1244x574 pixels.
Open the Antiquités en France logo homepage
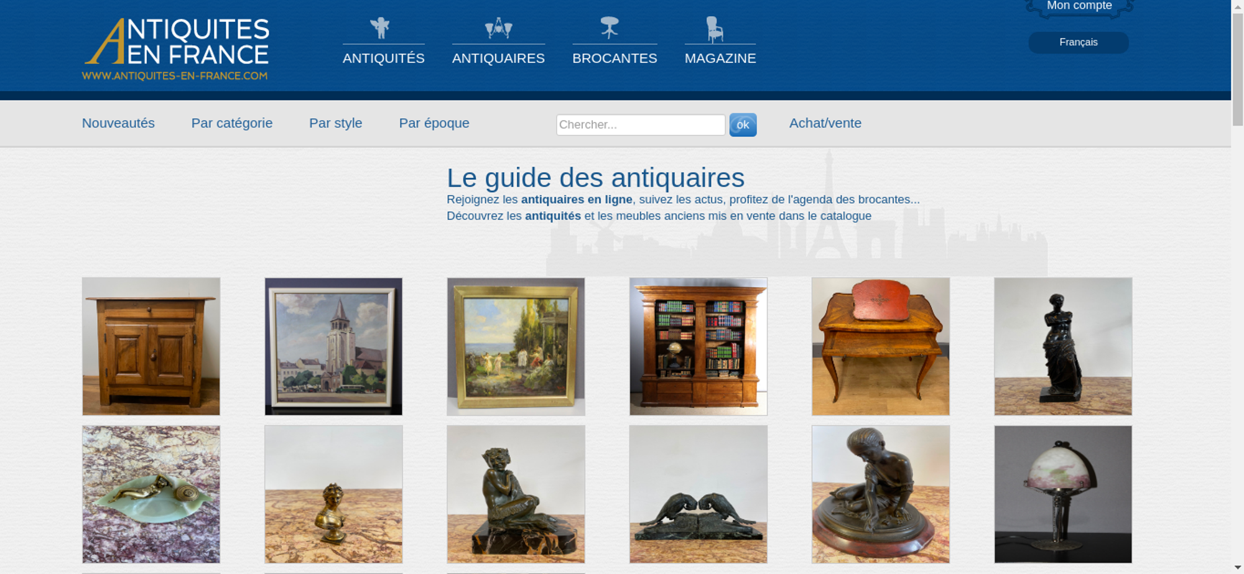(x=176, y=49)
